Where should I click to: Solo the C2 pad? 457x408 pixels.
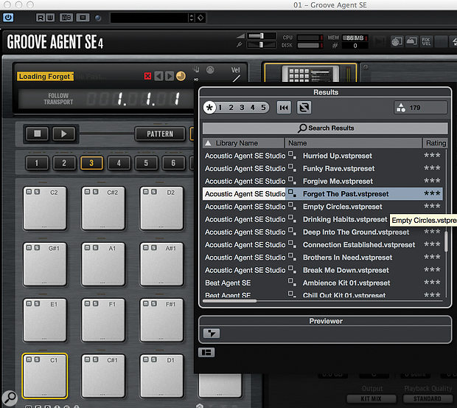coord(37,192)
